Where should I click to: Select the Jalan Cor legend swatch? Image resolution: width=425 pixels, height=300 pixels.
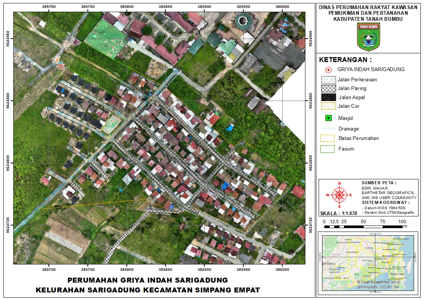[x=328, y=106]
